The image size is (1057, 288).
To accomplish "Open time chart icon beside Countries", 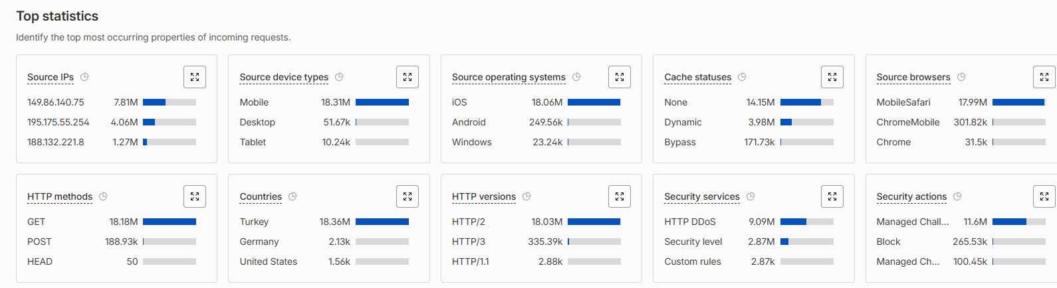I will 293,196.
